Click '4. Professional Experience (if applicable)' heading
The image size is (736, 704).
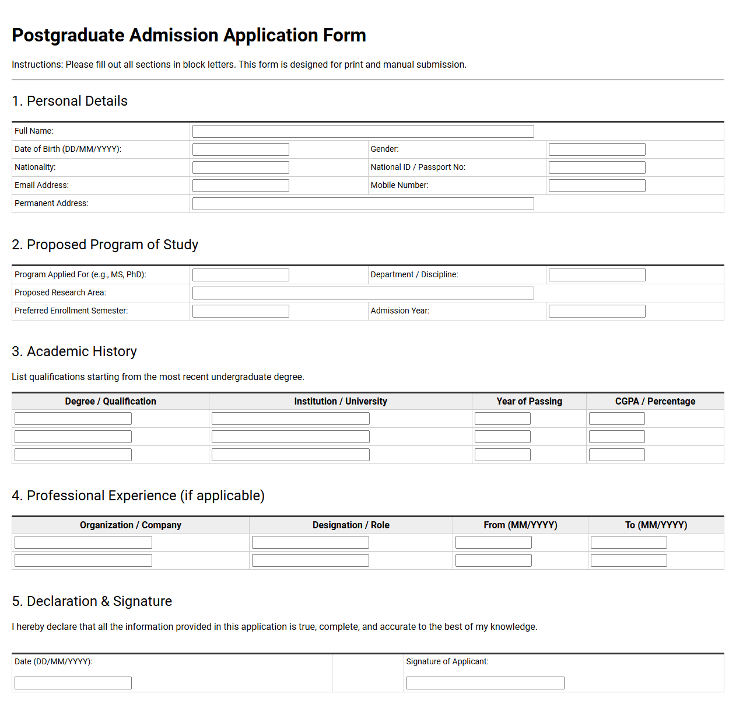[138, 496]
